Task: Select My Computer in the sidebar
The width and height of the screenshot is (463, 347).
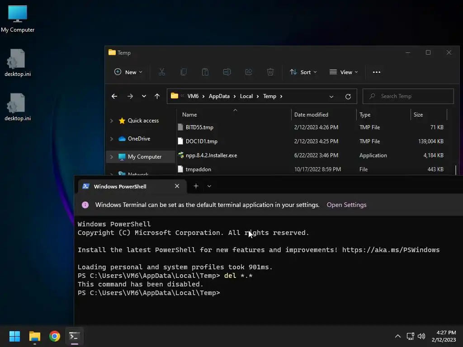Action: [x=144, y=157]
